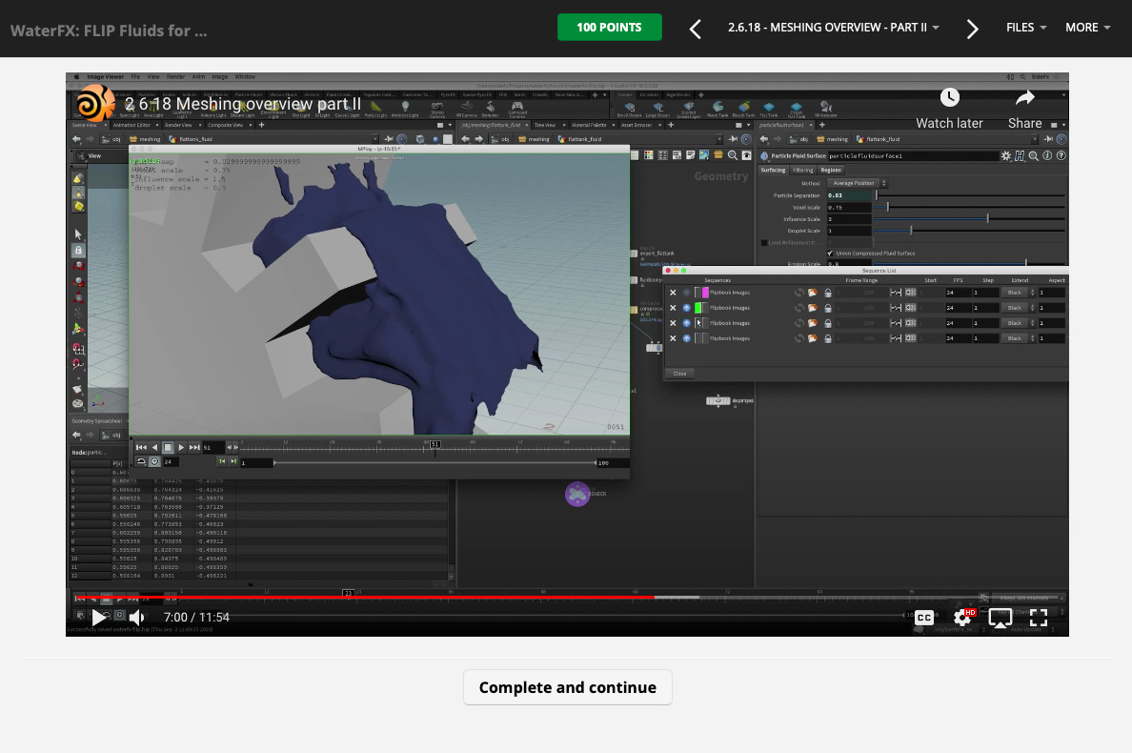Open the video title '2 6 18 Meshing overview part II'
Viewport: 1132px width, 753px height.
243,104
